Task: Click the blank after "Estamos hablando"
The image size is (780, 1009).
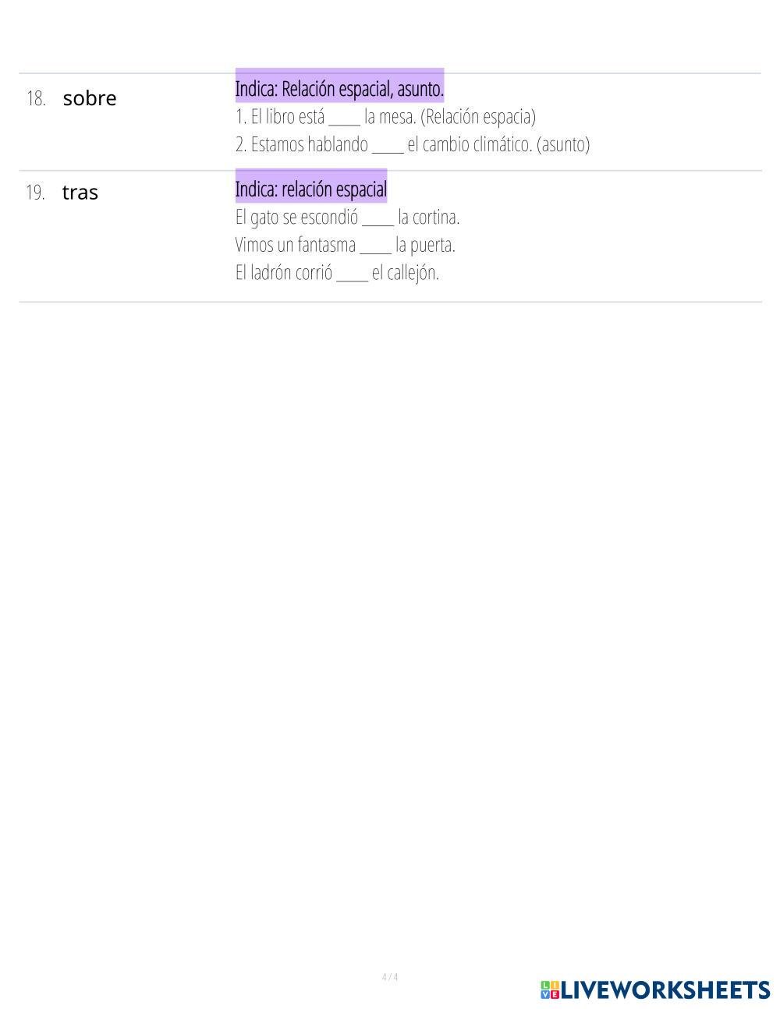Action: click(x=388, y=145)
